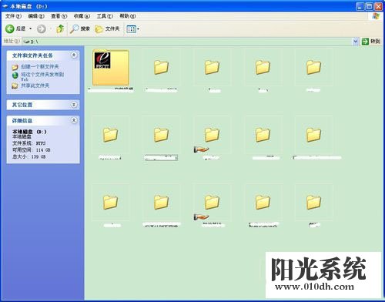Toggle the 文件夹 folders pane
Image resolution: width=385 pixels, height=302 pixels.
107,29
